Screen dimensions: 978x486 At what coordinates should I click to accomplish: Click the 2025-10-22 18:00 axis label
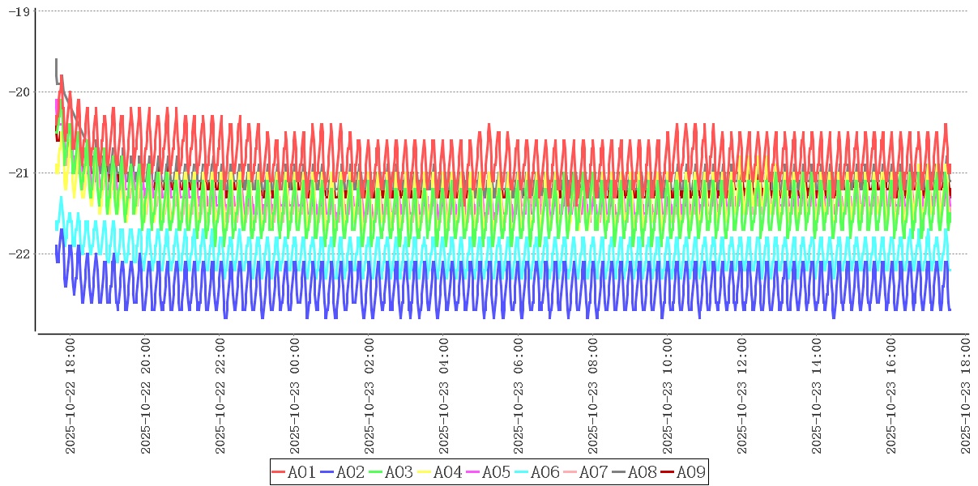tap(70, 397)
